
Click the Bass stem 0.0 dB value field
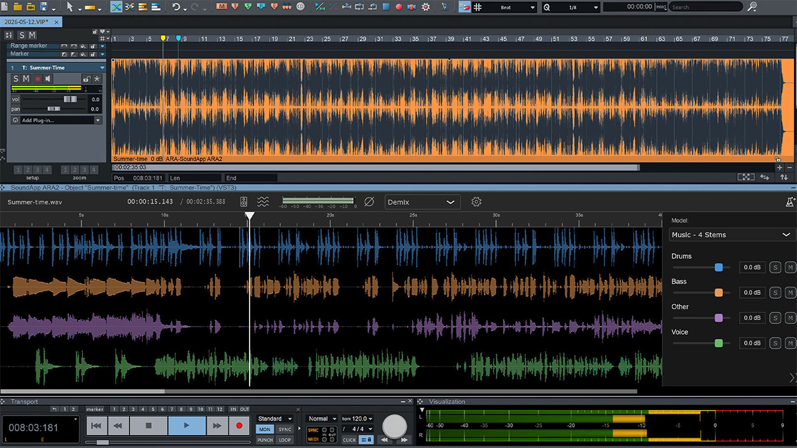752,292
